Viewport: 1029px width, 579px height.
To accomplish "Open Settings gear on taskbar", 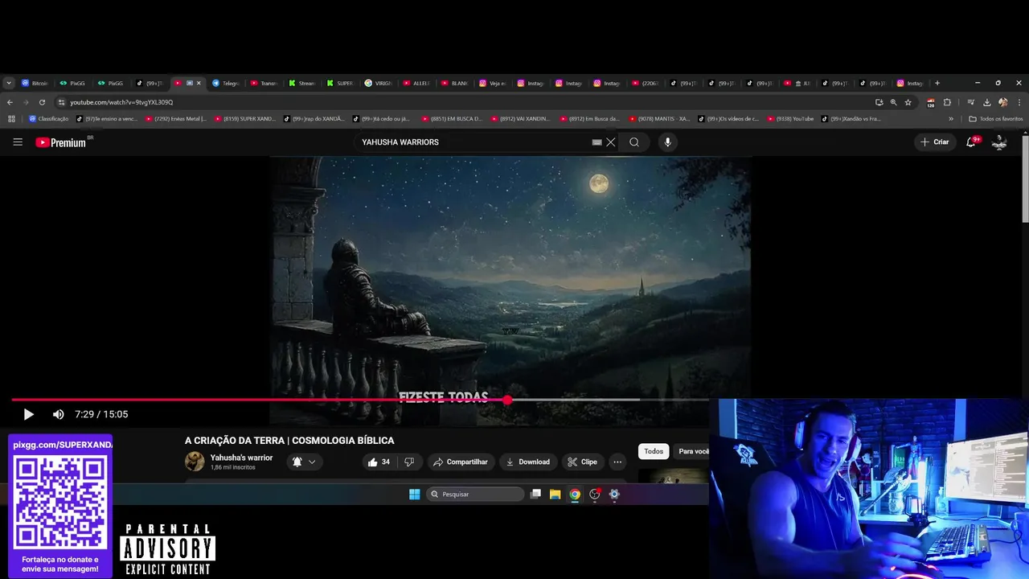I will pyautogui.click(x=614, y=495).
